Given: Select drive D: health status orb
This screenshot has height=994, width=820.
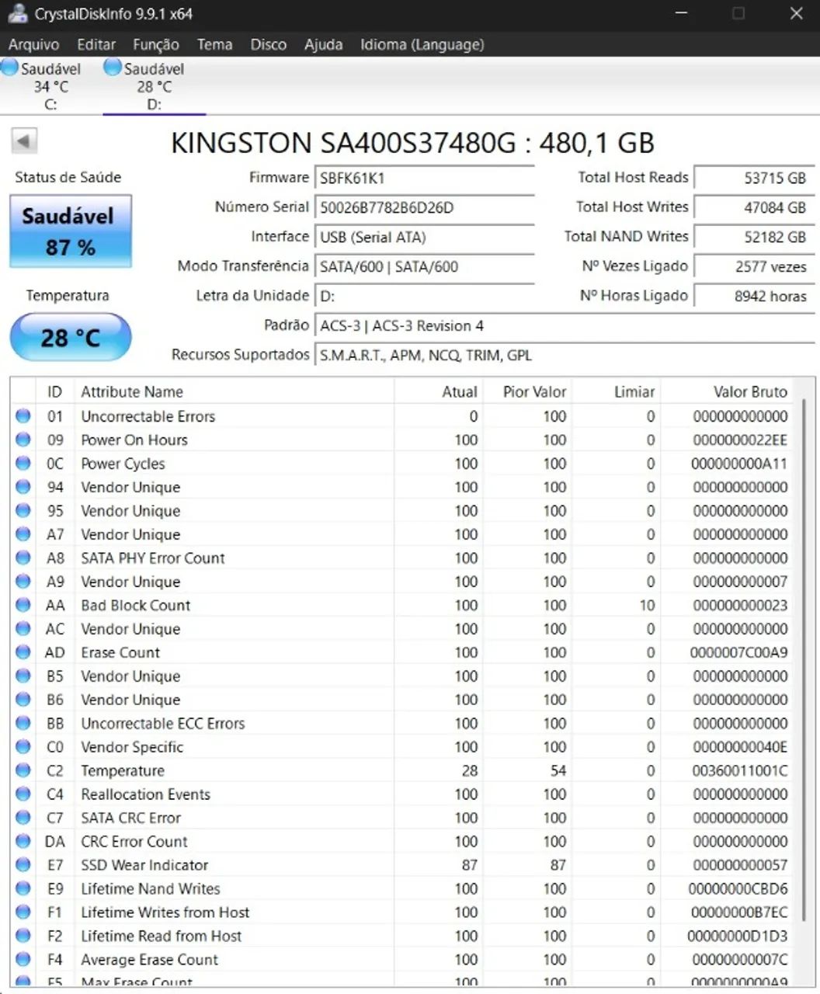Looking at the screenshot, I should pyautogui.click(x=113, y=68).
